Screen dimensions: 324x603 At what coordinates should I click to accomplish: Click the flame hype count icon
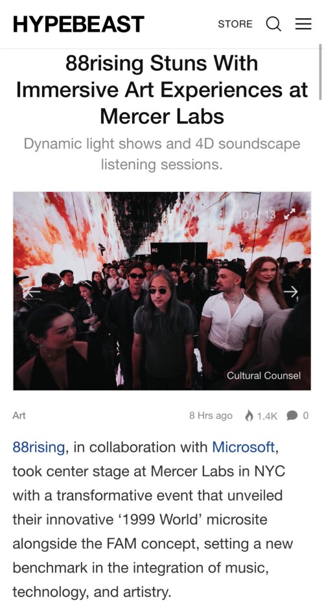point(249,416)
